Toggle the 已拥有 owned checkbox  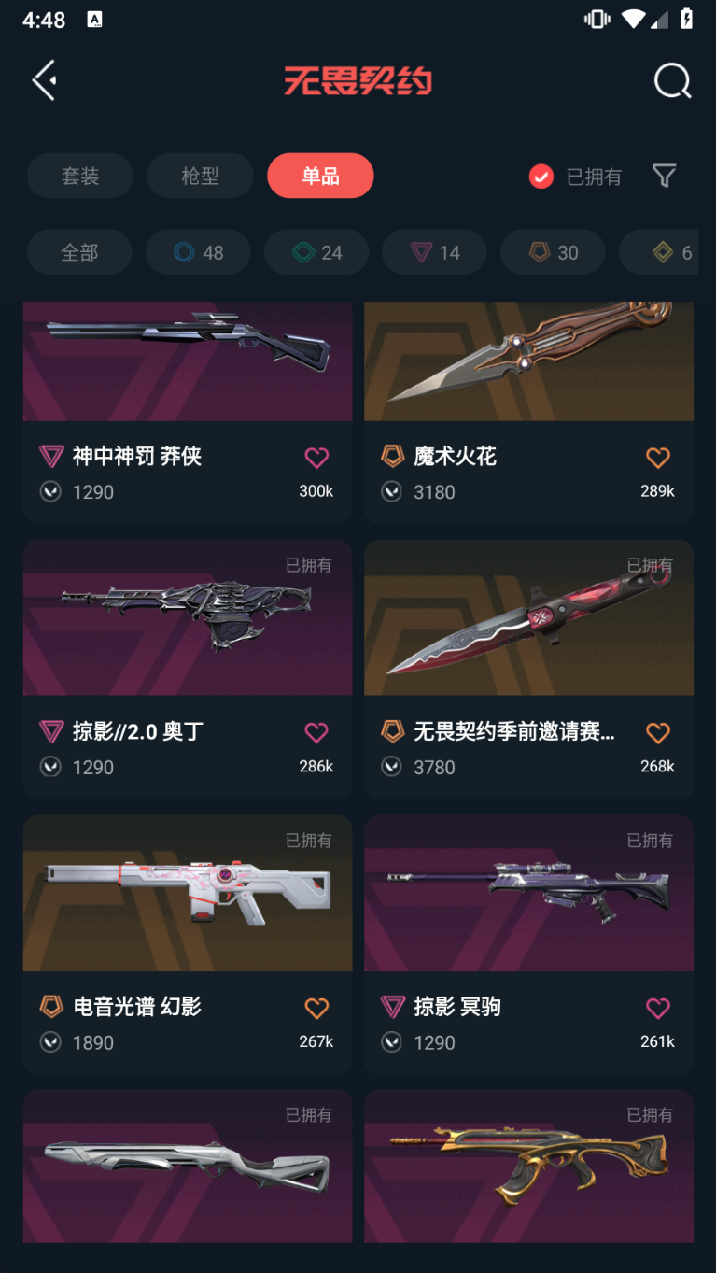point(541,177)
